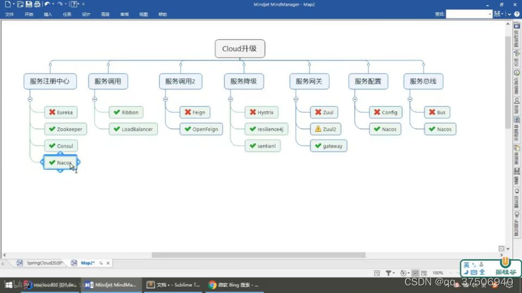Click the question-mark help icon in quick toolbar
The height and width of the screenshot is (293, 522).
74,4
